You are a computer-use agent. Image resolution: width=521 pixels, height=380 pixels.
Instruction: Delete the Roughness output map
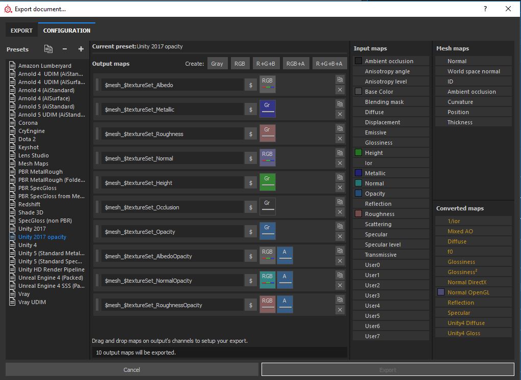340,139
